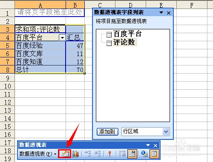
Task: Select column B header
Action: pyautogui.click(x=75, y=5)
